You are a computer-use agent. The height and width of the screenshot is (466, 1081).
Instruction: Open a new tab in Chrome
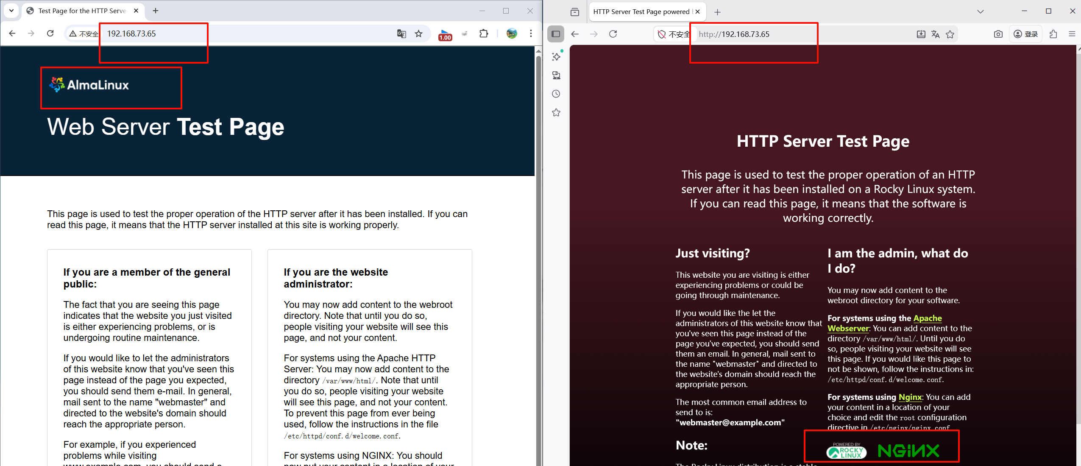pyautogui.click(x=156, y=11)
